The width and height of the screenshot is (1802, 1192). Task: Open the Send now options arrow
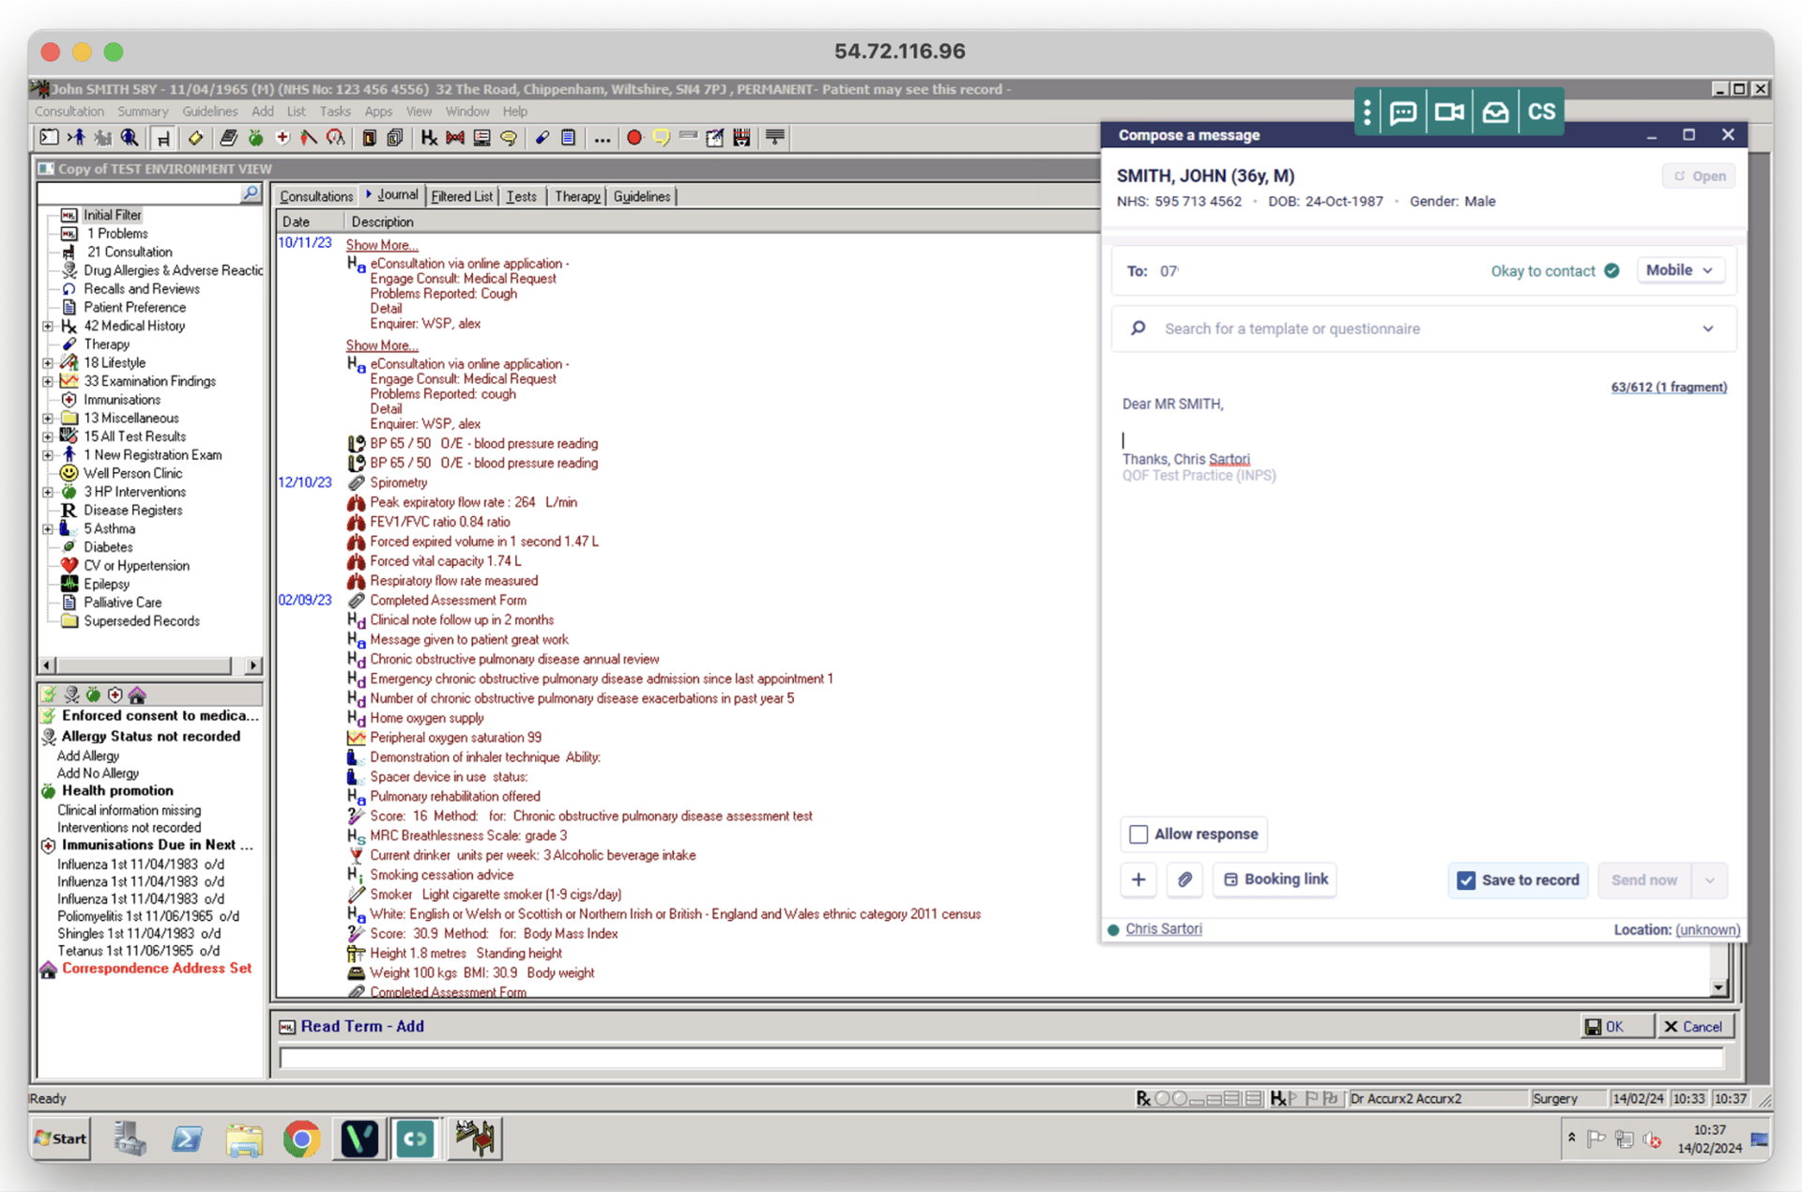pos(1709,880)
